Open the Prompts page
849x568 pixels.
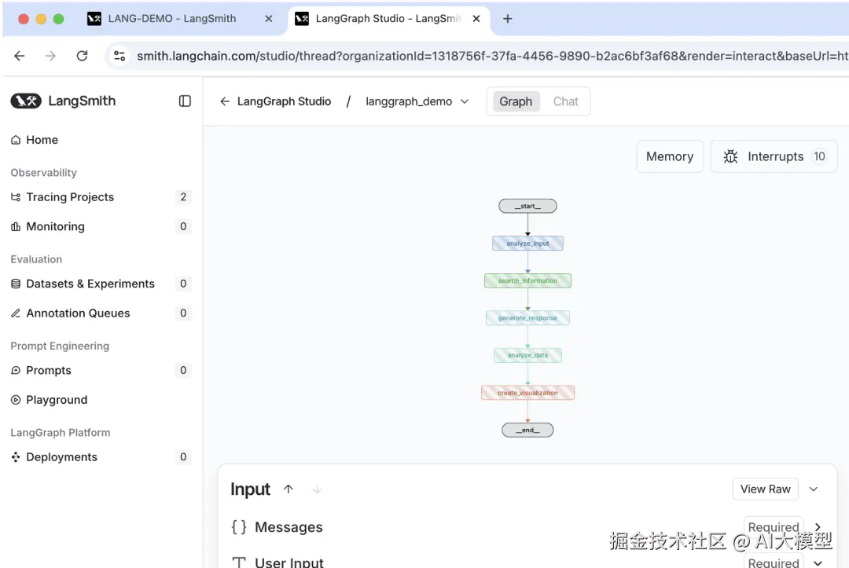pos(48,371)
